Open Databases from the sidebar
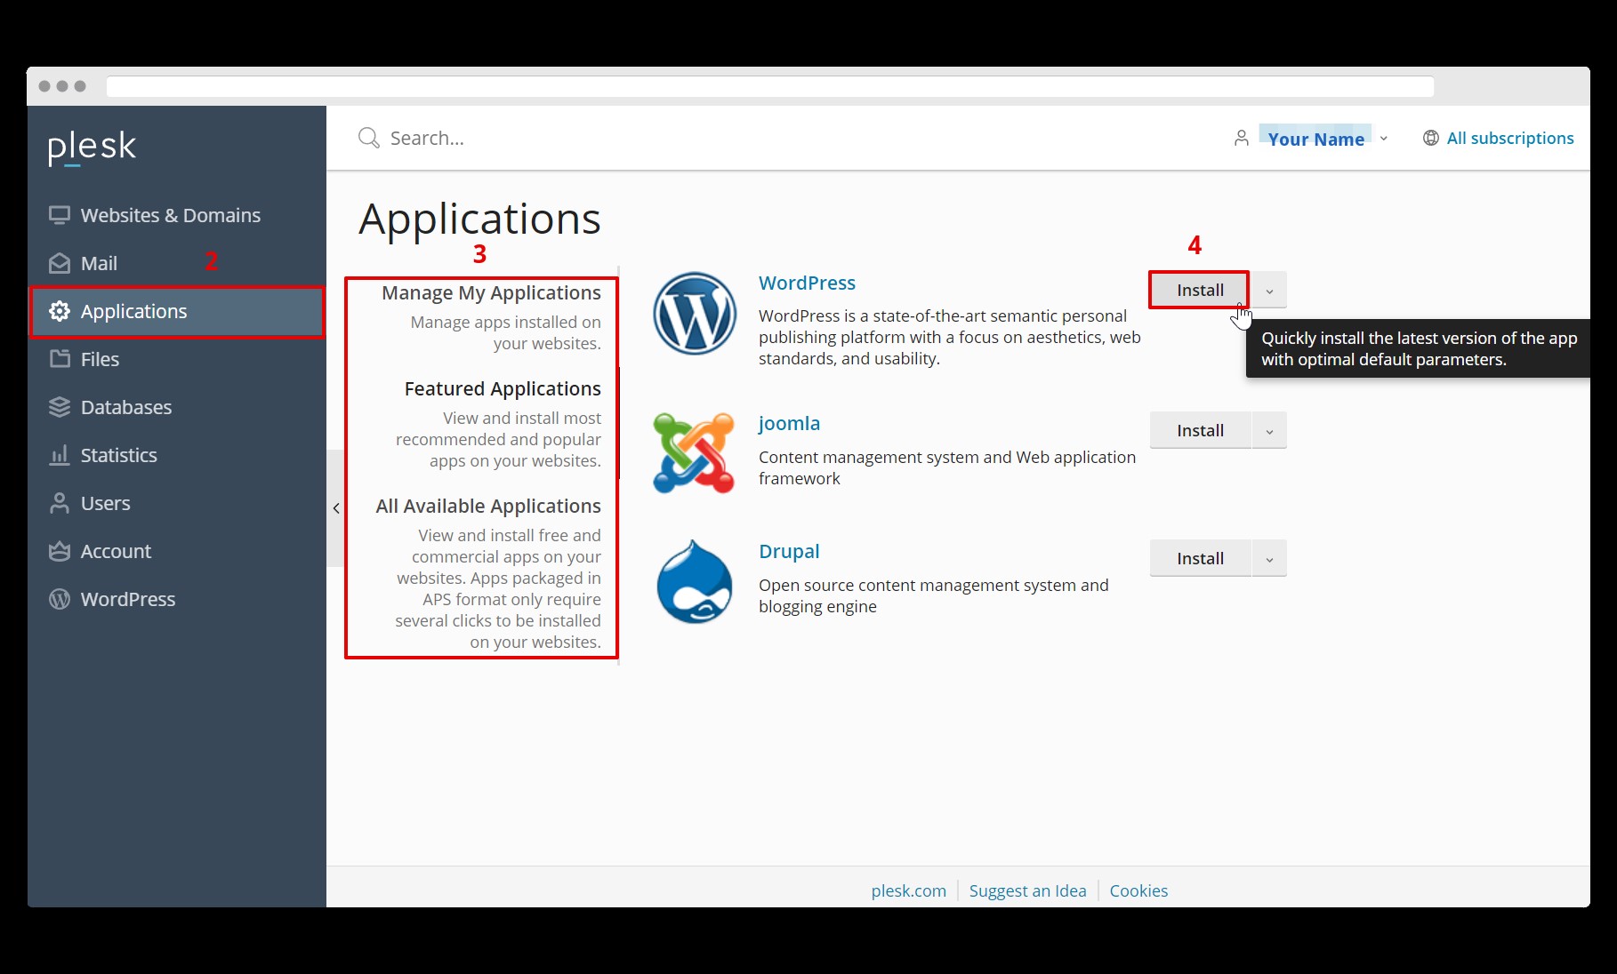This screenshot has width=1617, height=974. pyautogui.click(x=177, y=407)
